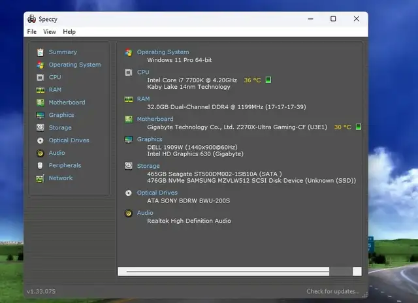Image resolution: width=418 pixels, height=303 pixels.
Task: Click the Graphics monitor icon in the sidebar
Action: (40, 115)
